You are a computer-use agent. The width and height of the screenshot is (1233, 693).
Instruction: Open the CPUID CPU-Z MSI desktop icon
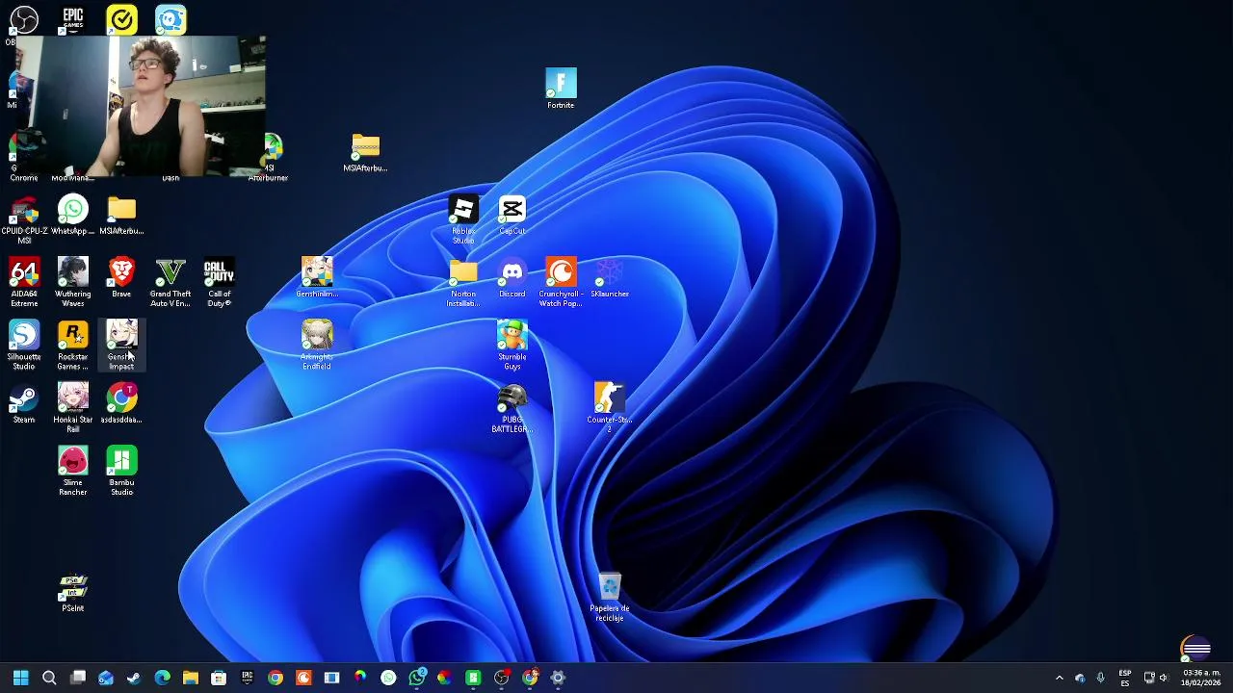tap(24, 220)
